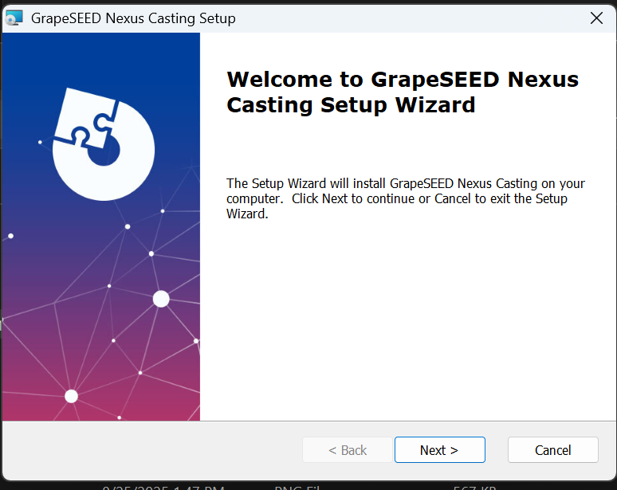617x490 pixels.
Task: Click the Welcome to GrapeSEED Nexus heading
Action: pyautogui.click(x=403, y=92)
